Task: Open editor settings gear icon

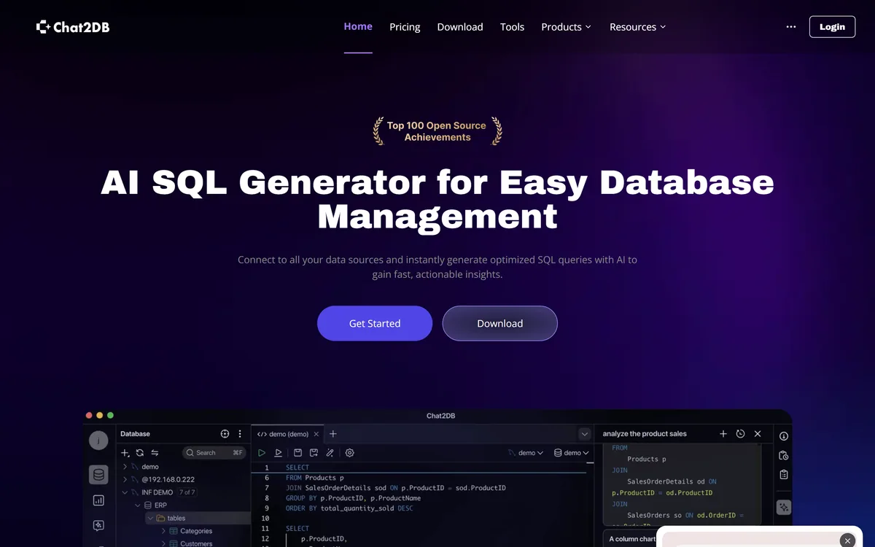Action: tap(350, 453)
